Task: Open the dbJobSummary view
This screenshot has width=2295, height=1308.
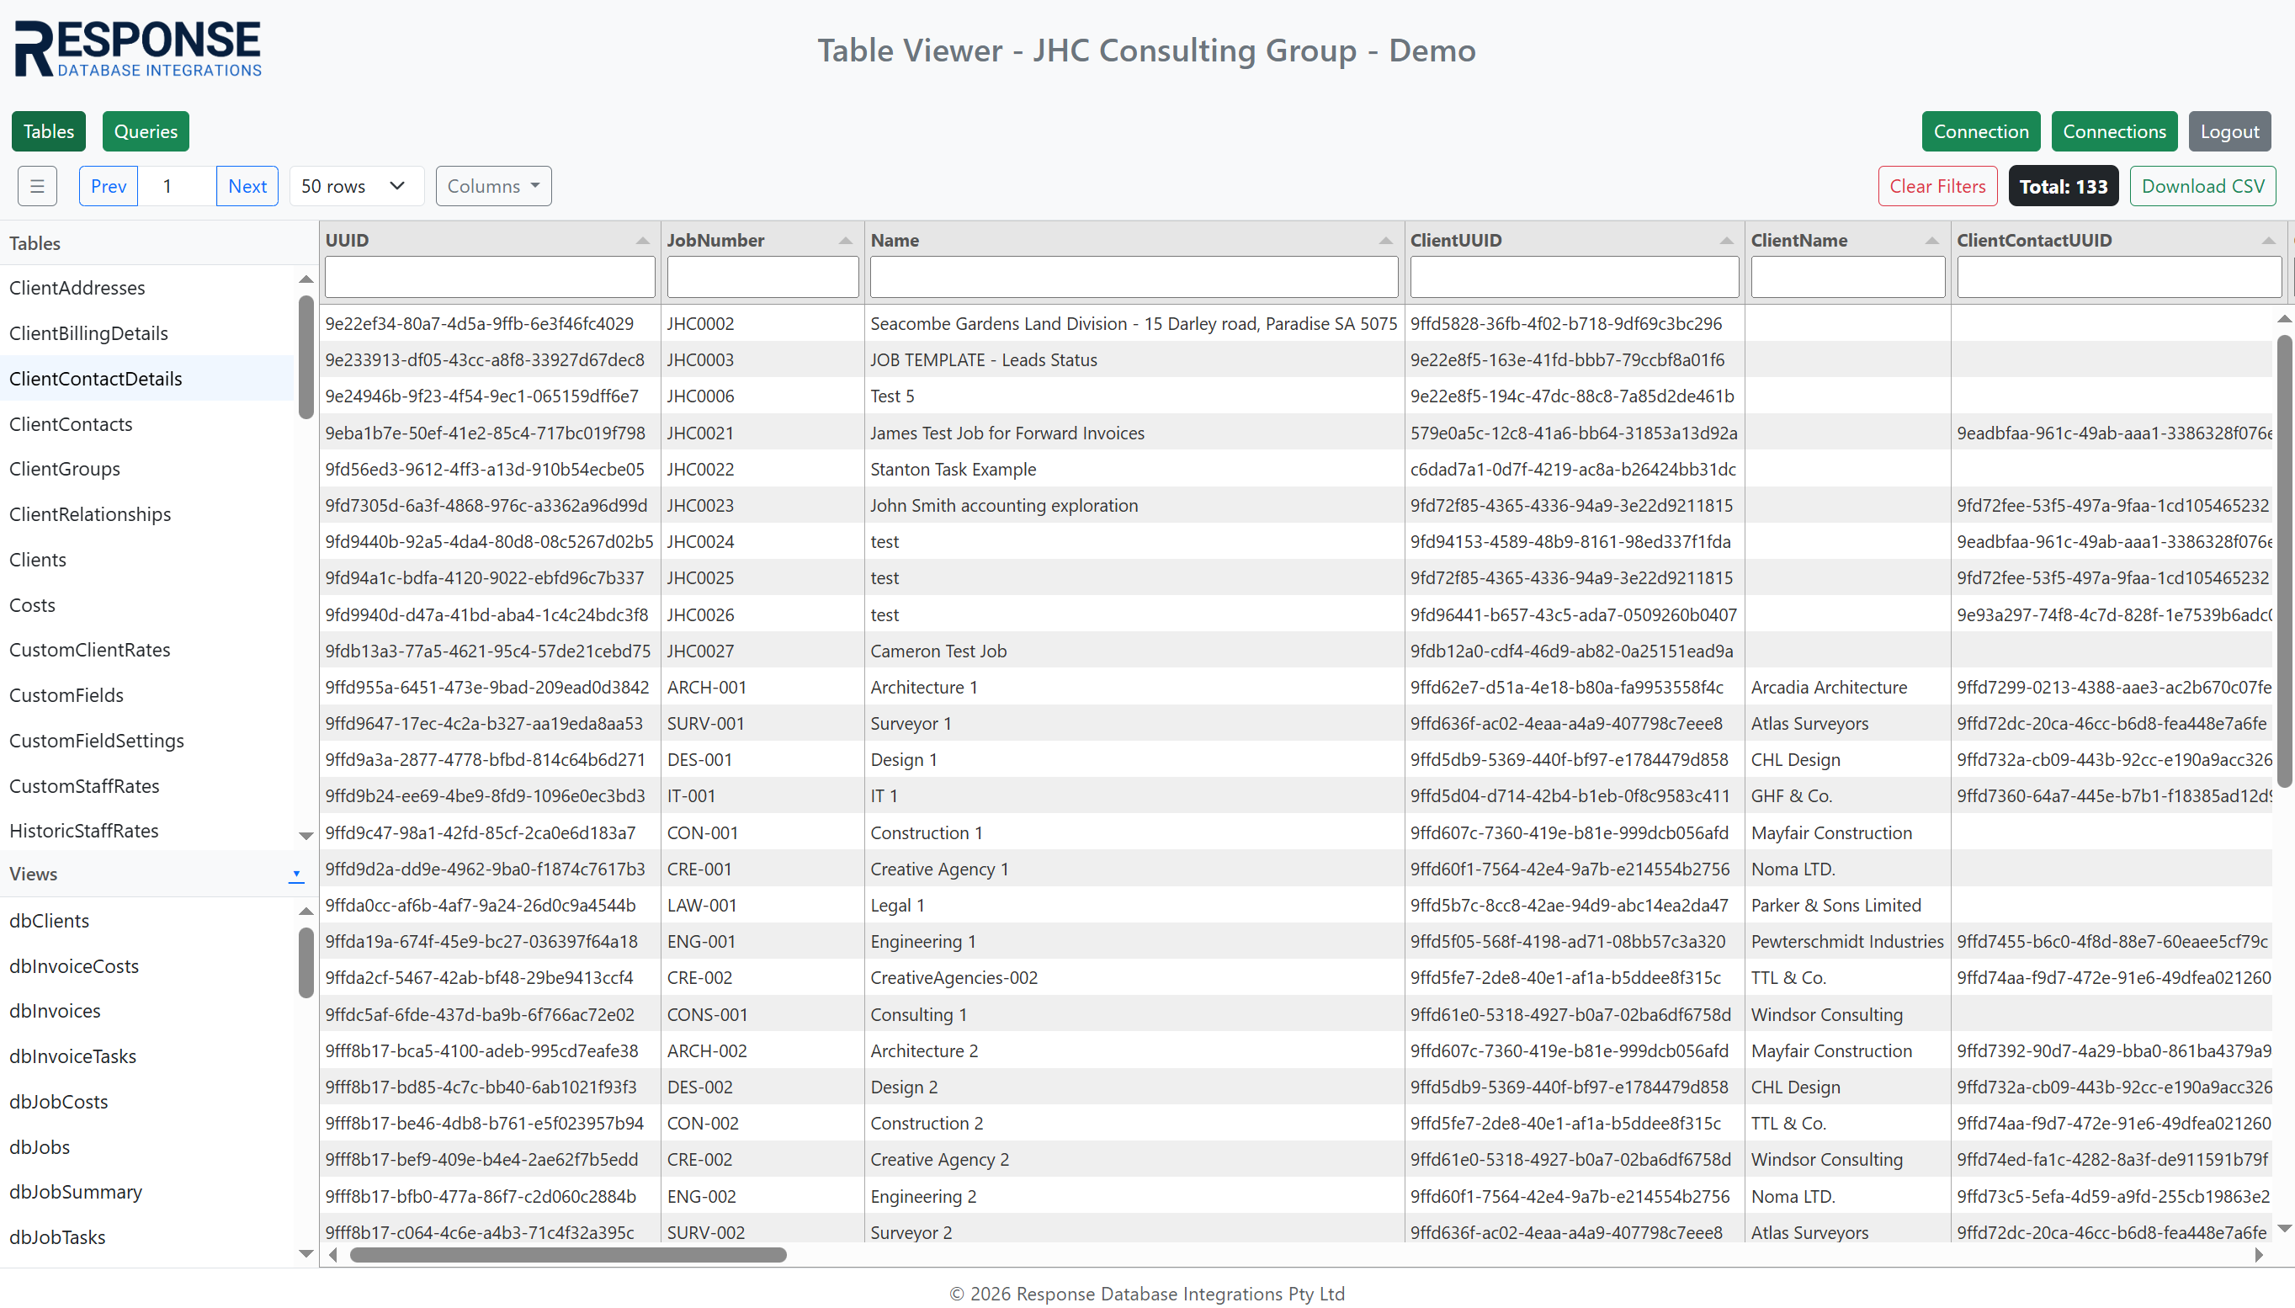Action: pos(76,1192)
